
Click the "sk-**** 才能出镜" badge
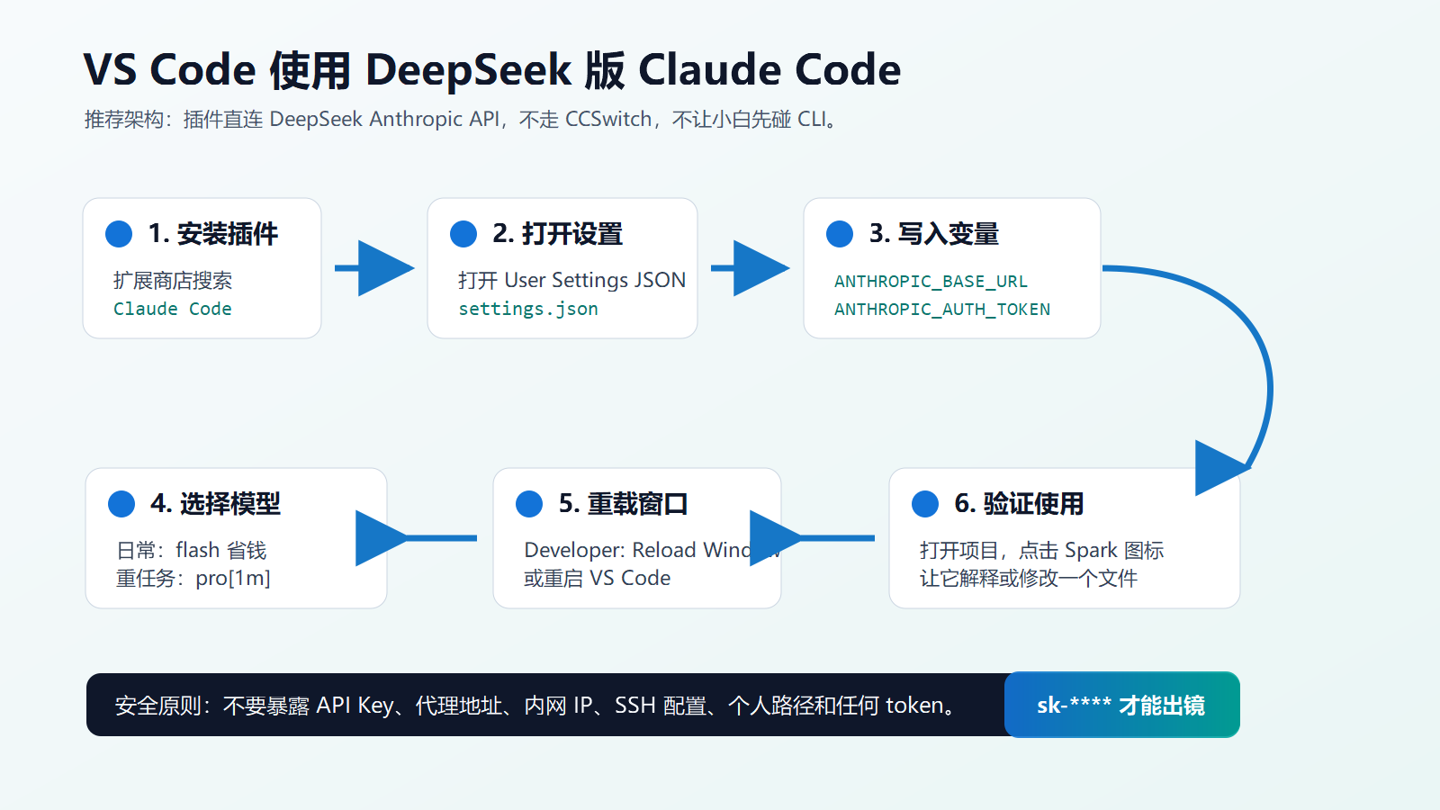coord(1121,705)
